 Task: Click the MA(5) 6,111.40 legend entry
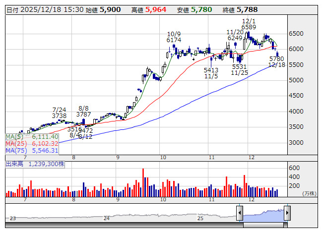click(32, 137)
